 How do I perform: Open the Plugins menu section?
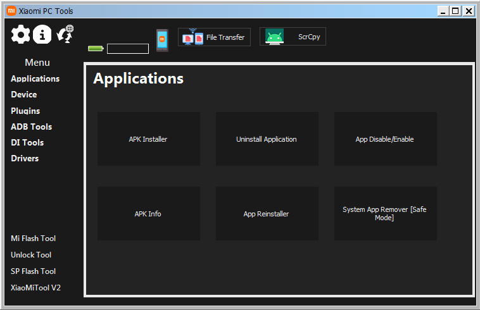click(25, 111)
